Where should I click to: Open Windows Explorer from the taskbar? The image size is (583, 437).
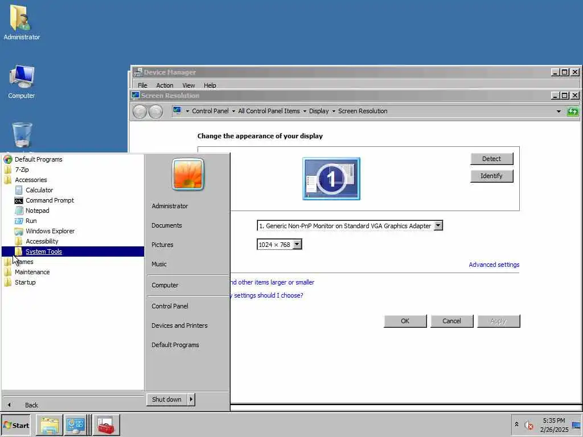click(50, 425)
